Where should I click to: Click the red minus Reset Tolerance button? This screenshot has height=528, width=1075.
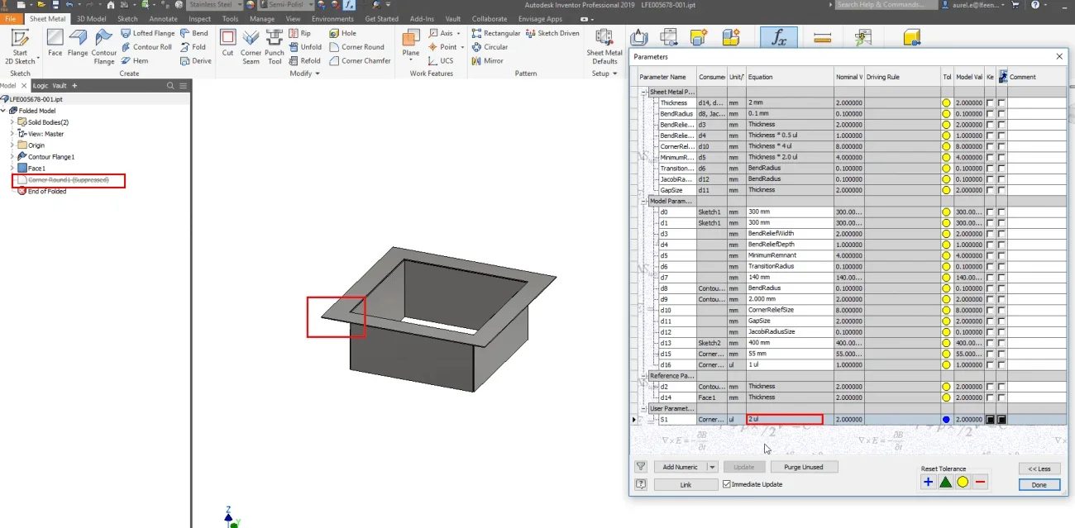[981, 482]
